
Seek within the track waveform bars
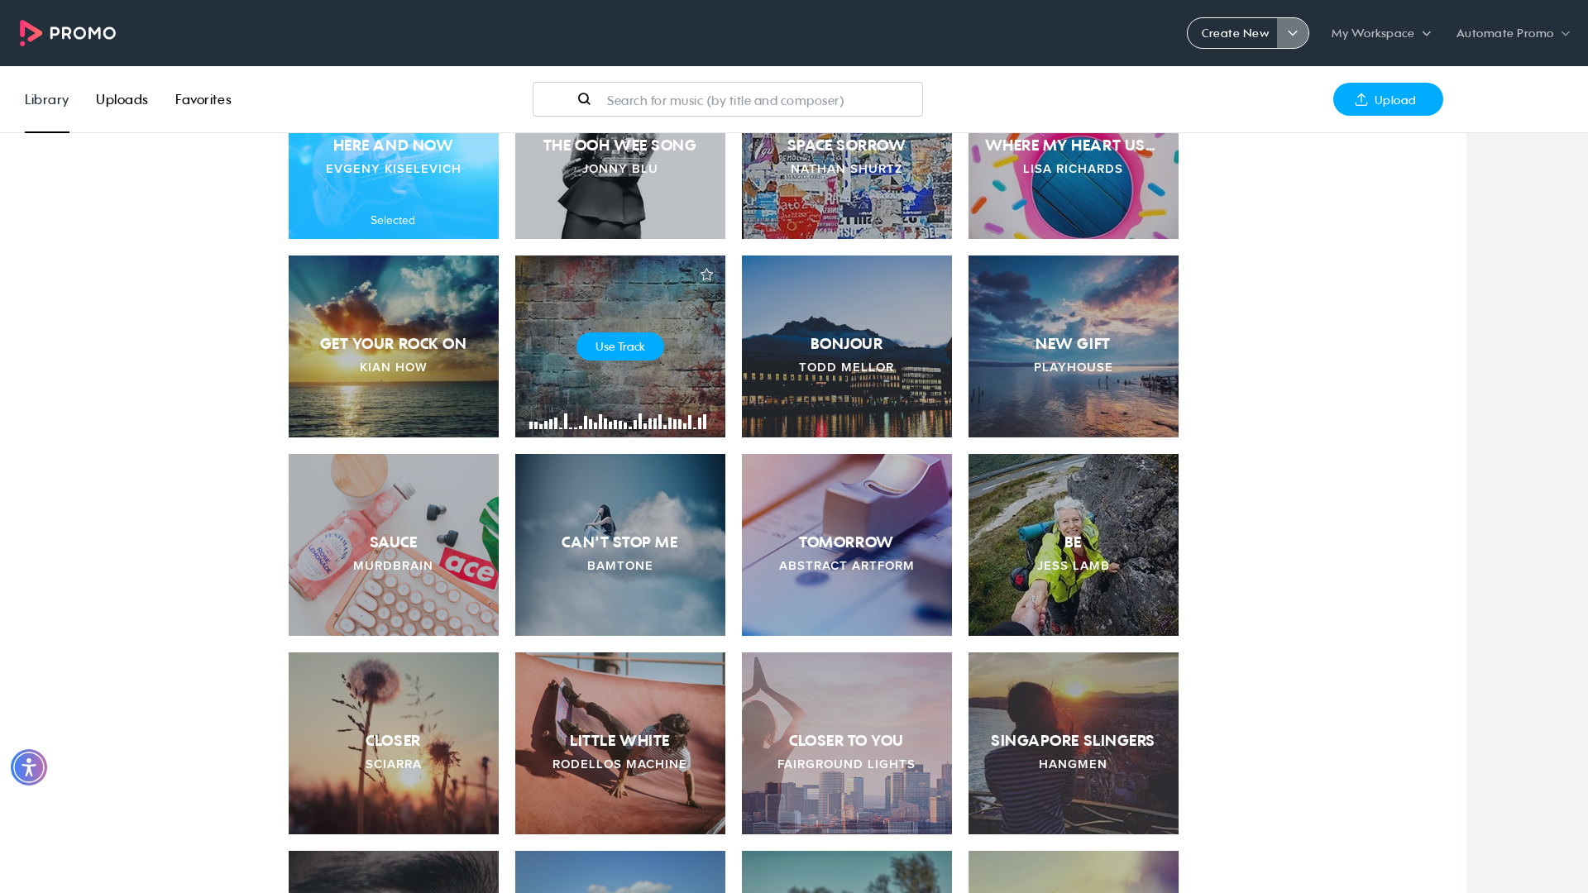click(618, 421)
